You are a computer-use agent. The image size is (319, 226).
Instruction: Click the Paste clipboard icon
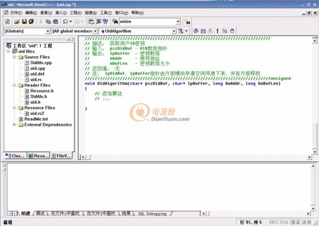55,22
